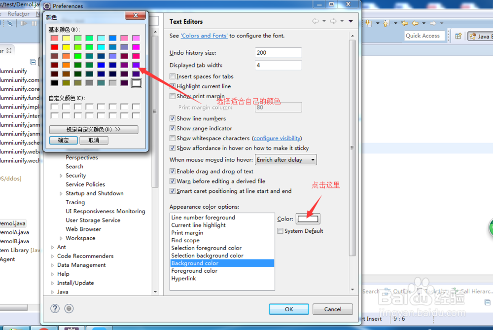Click Cancel button in Preferences
493x330 pixels.
333,309
